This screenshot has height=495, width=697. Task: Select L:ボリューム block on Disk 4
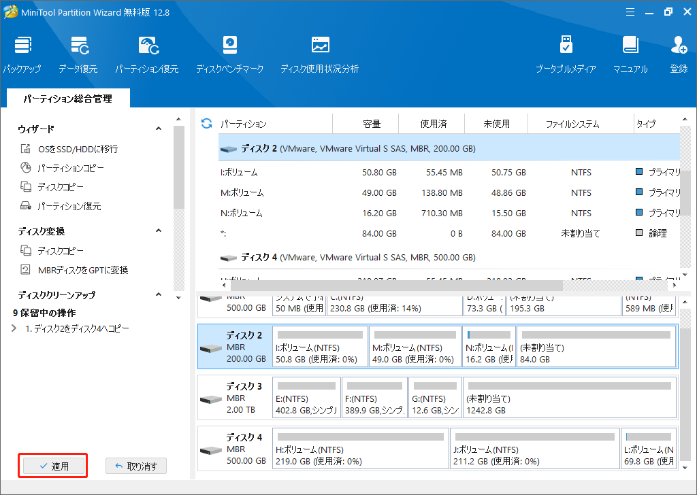(649, 448)
